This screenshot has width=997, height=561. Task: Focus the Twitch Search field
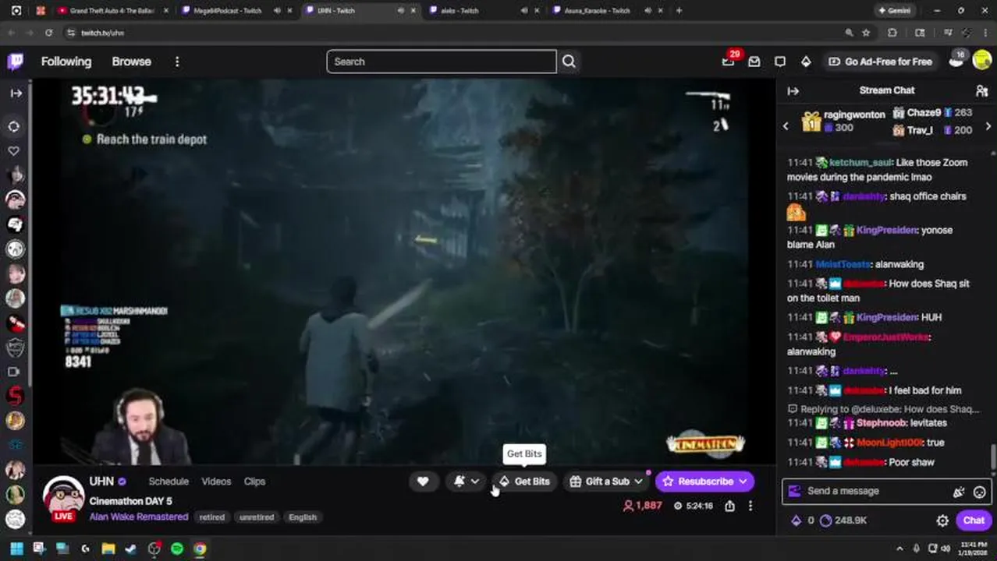pyautogui.click(x=442, y=62)
